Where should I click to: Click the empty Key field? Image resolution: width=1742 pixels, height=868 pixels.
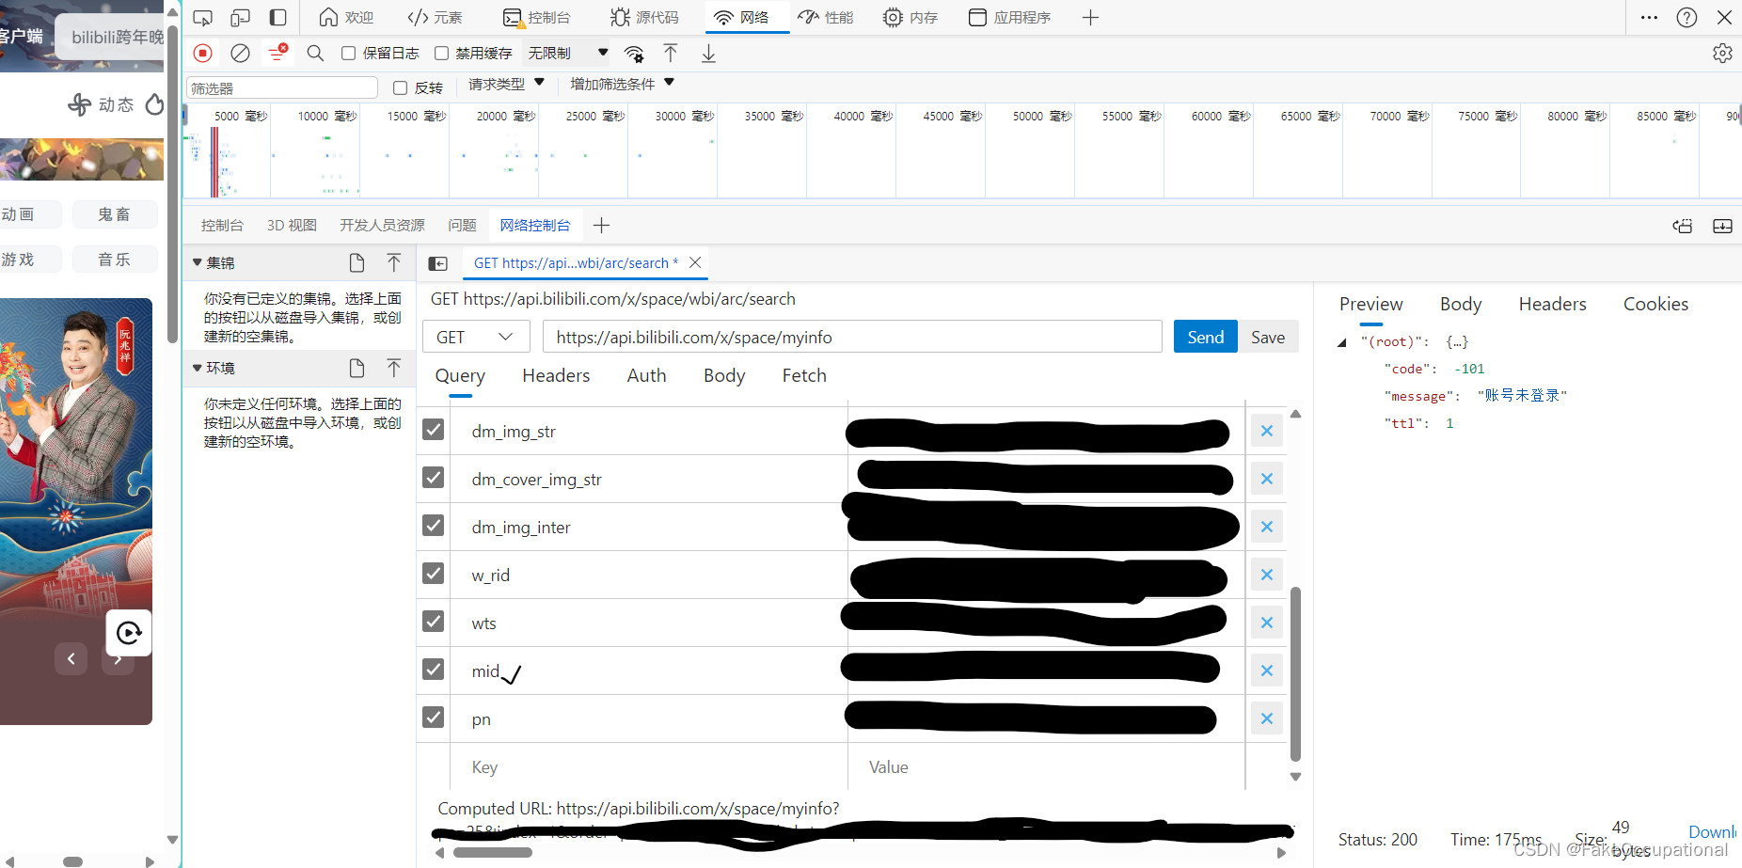tap(649, 766)
